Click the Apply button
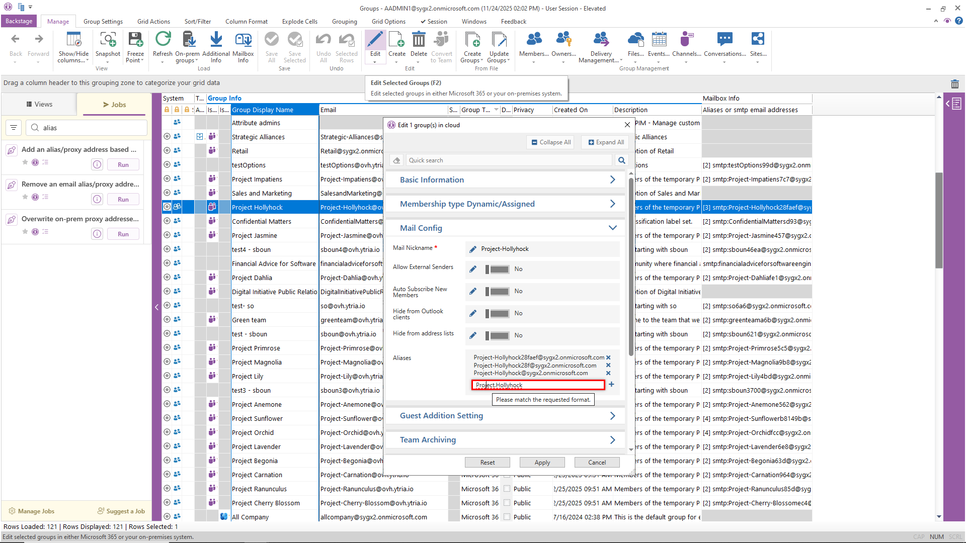Screen dimensions: 966x543 point(542,463)
